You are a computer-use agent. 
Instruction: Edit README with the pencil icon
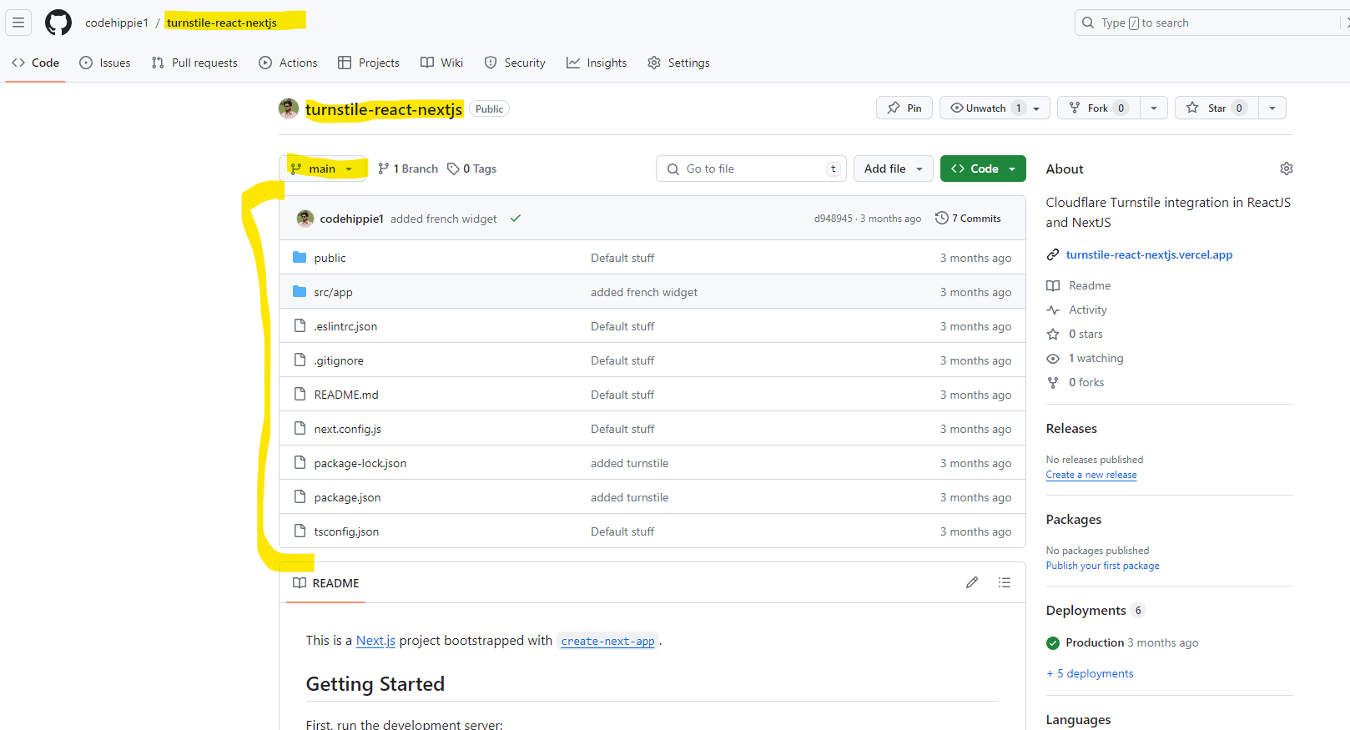tap(972, 582)
